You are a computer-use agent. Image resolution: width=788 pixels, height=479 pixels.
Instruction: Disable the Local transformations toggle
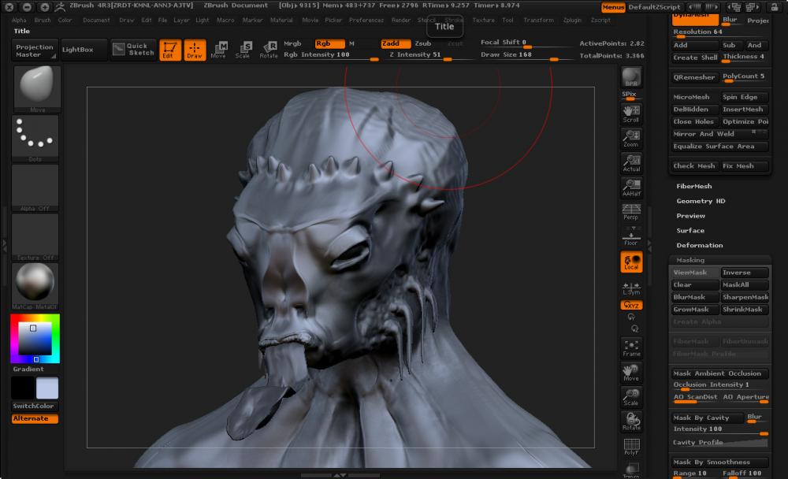pos(631,262)
